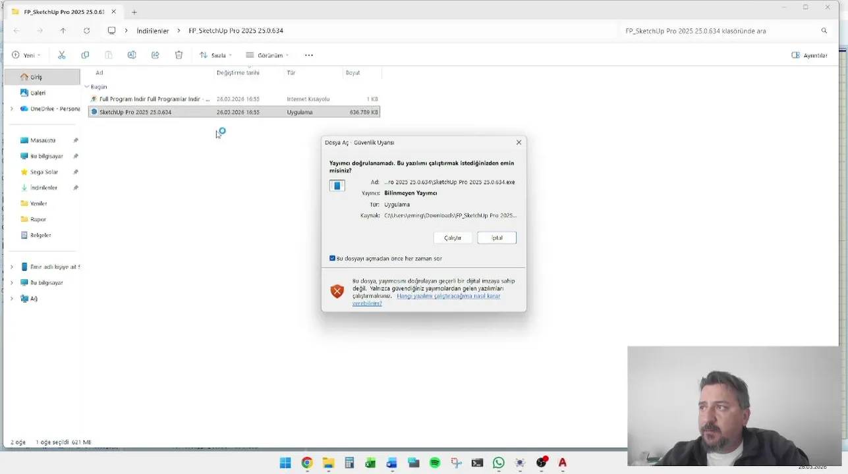Toggle 'Bu dosyayı açmadan önce her zaman sor' checkbox
Screen dimensions: 848x474
tap(332, 258)
